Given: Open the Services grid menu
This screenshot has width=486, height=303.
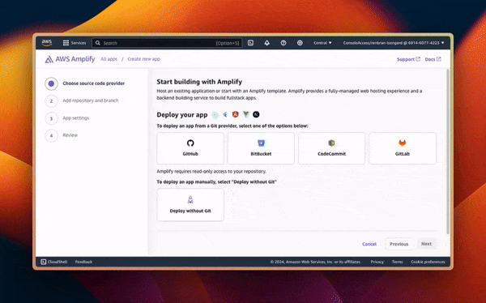Looking at the screenshot, I should [x=66, y=43].
